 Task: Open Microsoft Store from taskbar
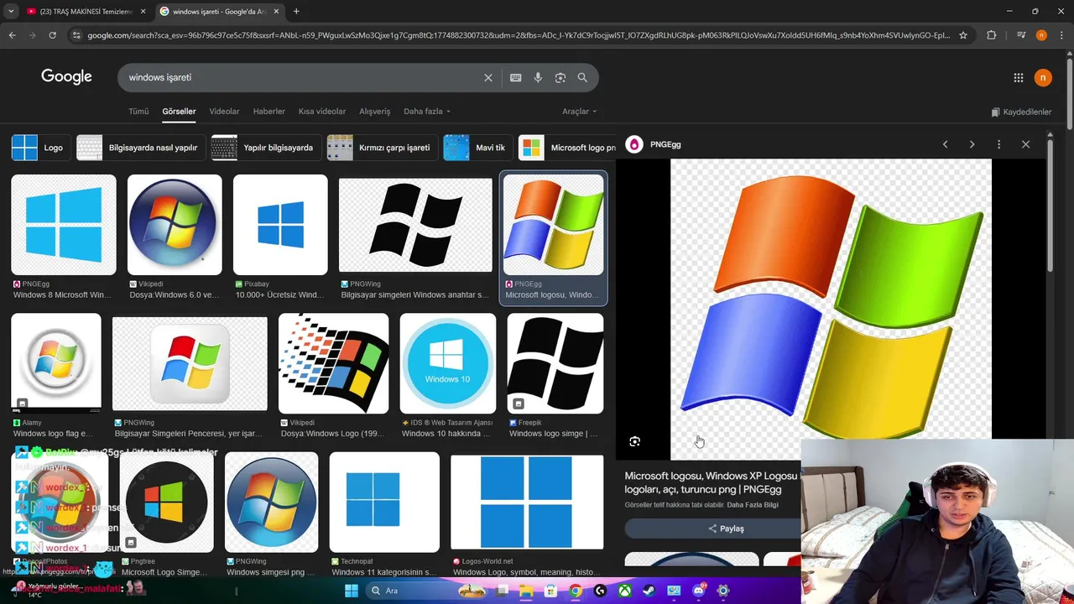tap(551, 591)
